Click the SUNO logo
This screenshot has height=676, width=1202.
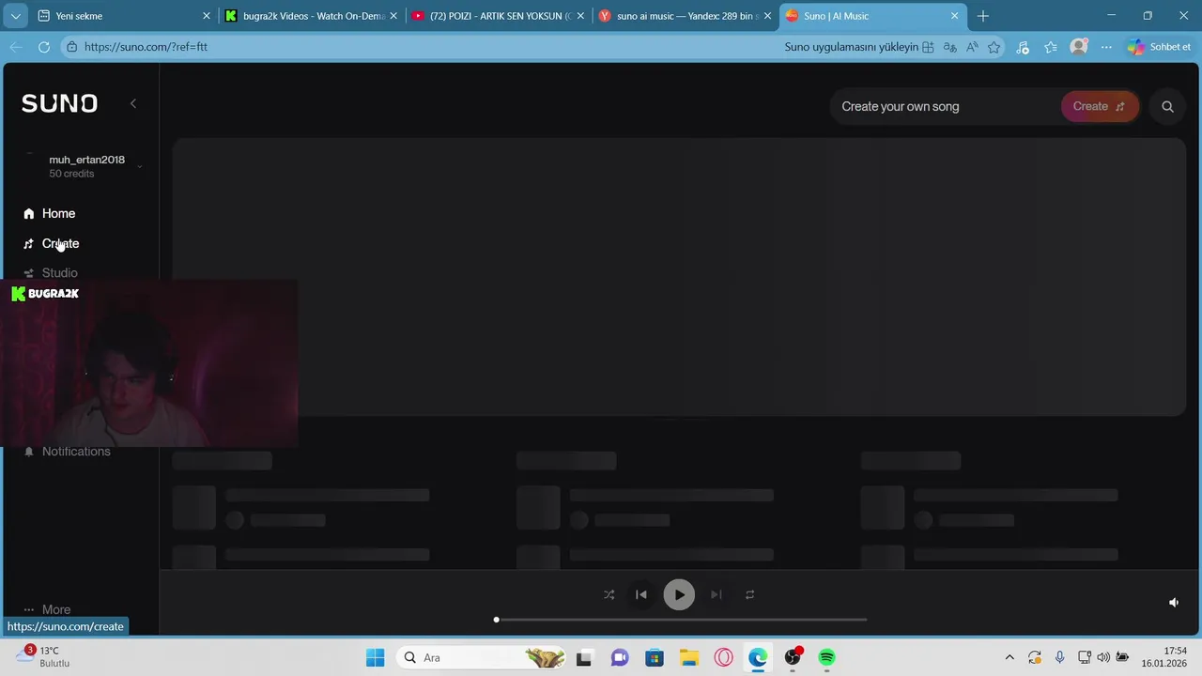pos(59,103)
